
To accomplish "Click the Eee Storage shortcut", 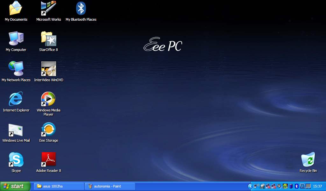I will 48,130.
